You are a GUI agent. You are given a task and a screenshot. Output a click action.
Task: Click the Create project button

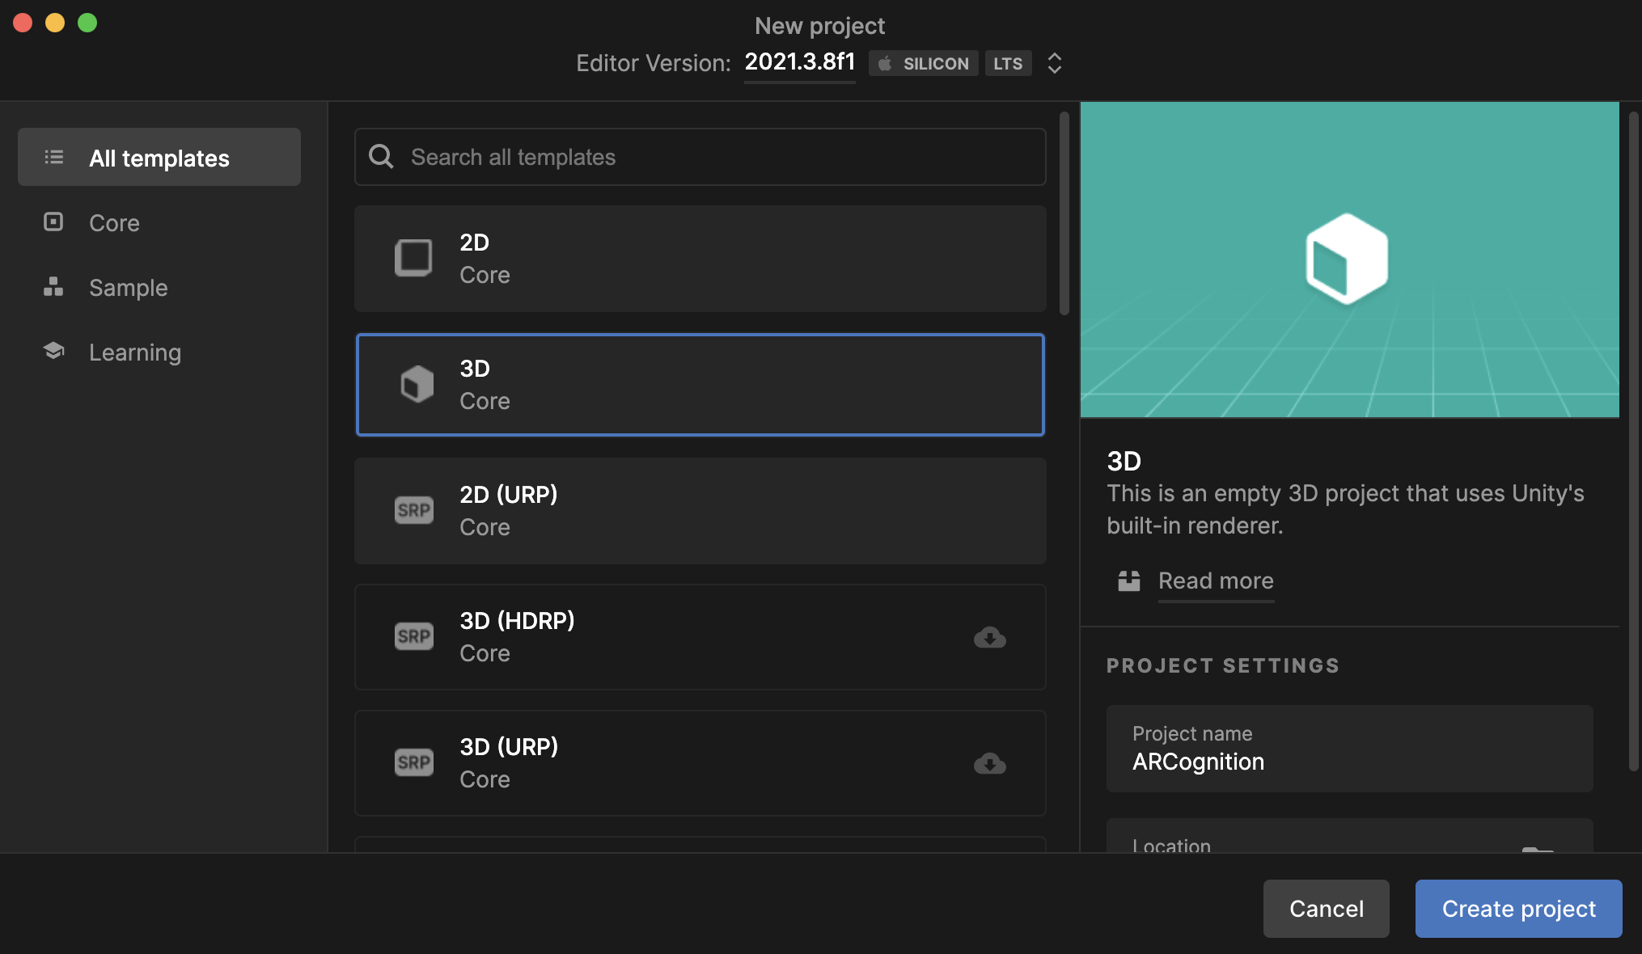point(1519,907)
